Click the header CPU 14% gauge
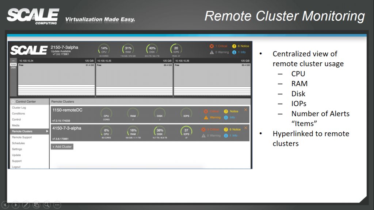Screen dimensions: 374x210 tap(104, 50)
